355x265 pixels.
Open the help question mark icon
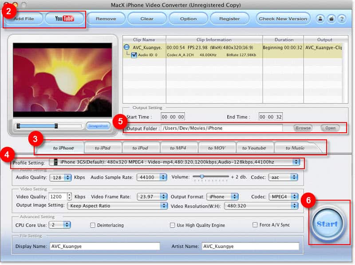click(342, 19)
